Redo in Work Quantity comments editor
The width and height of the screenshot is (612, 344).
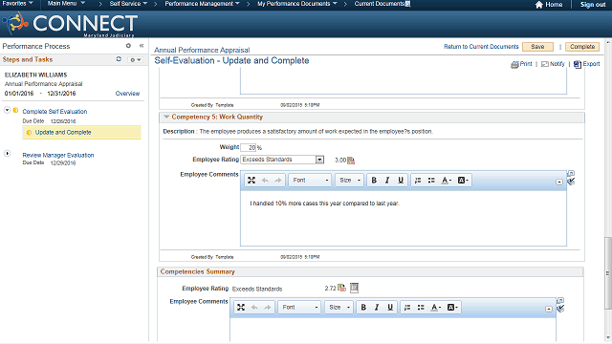point(278,181)
